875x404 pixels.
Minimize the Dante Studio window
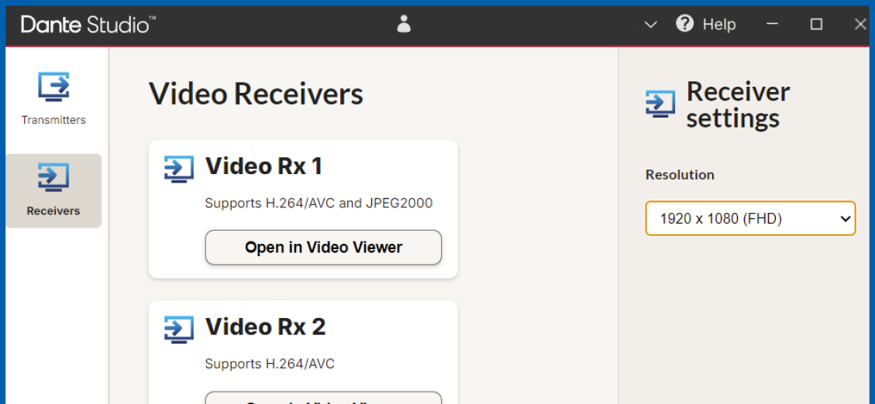click(772, 24)
